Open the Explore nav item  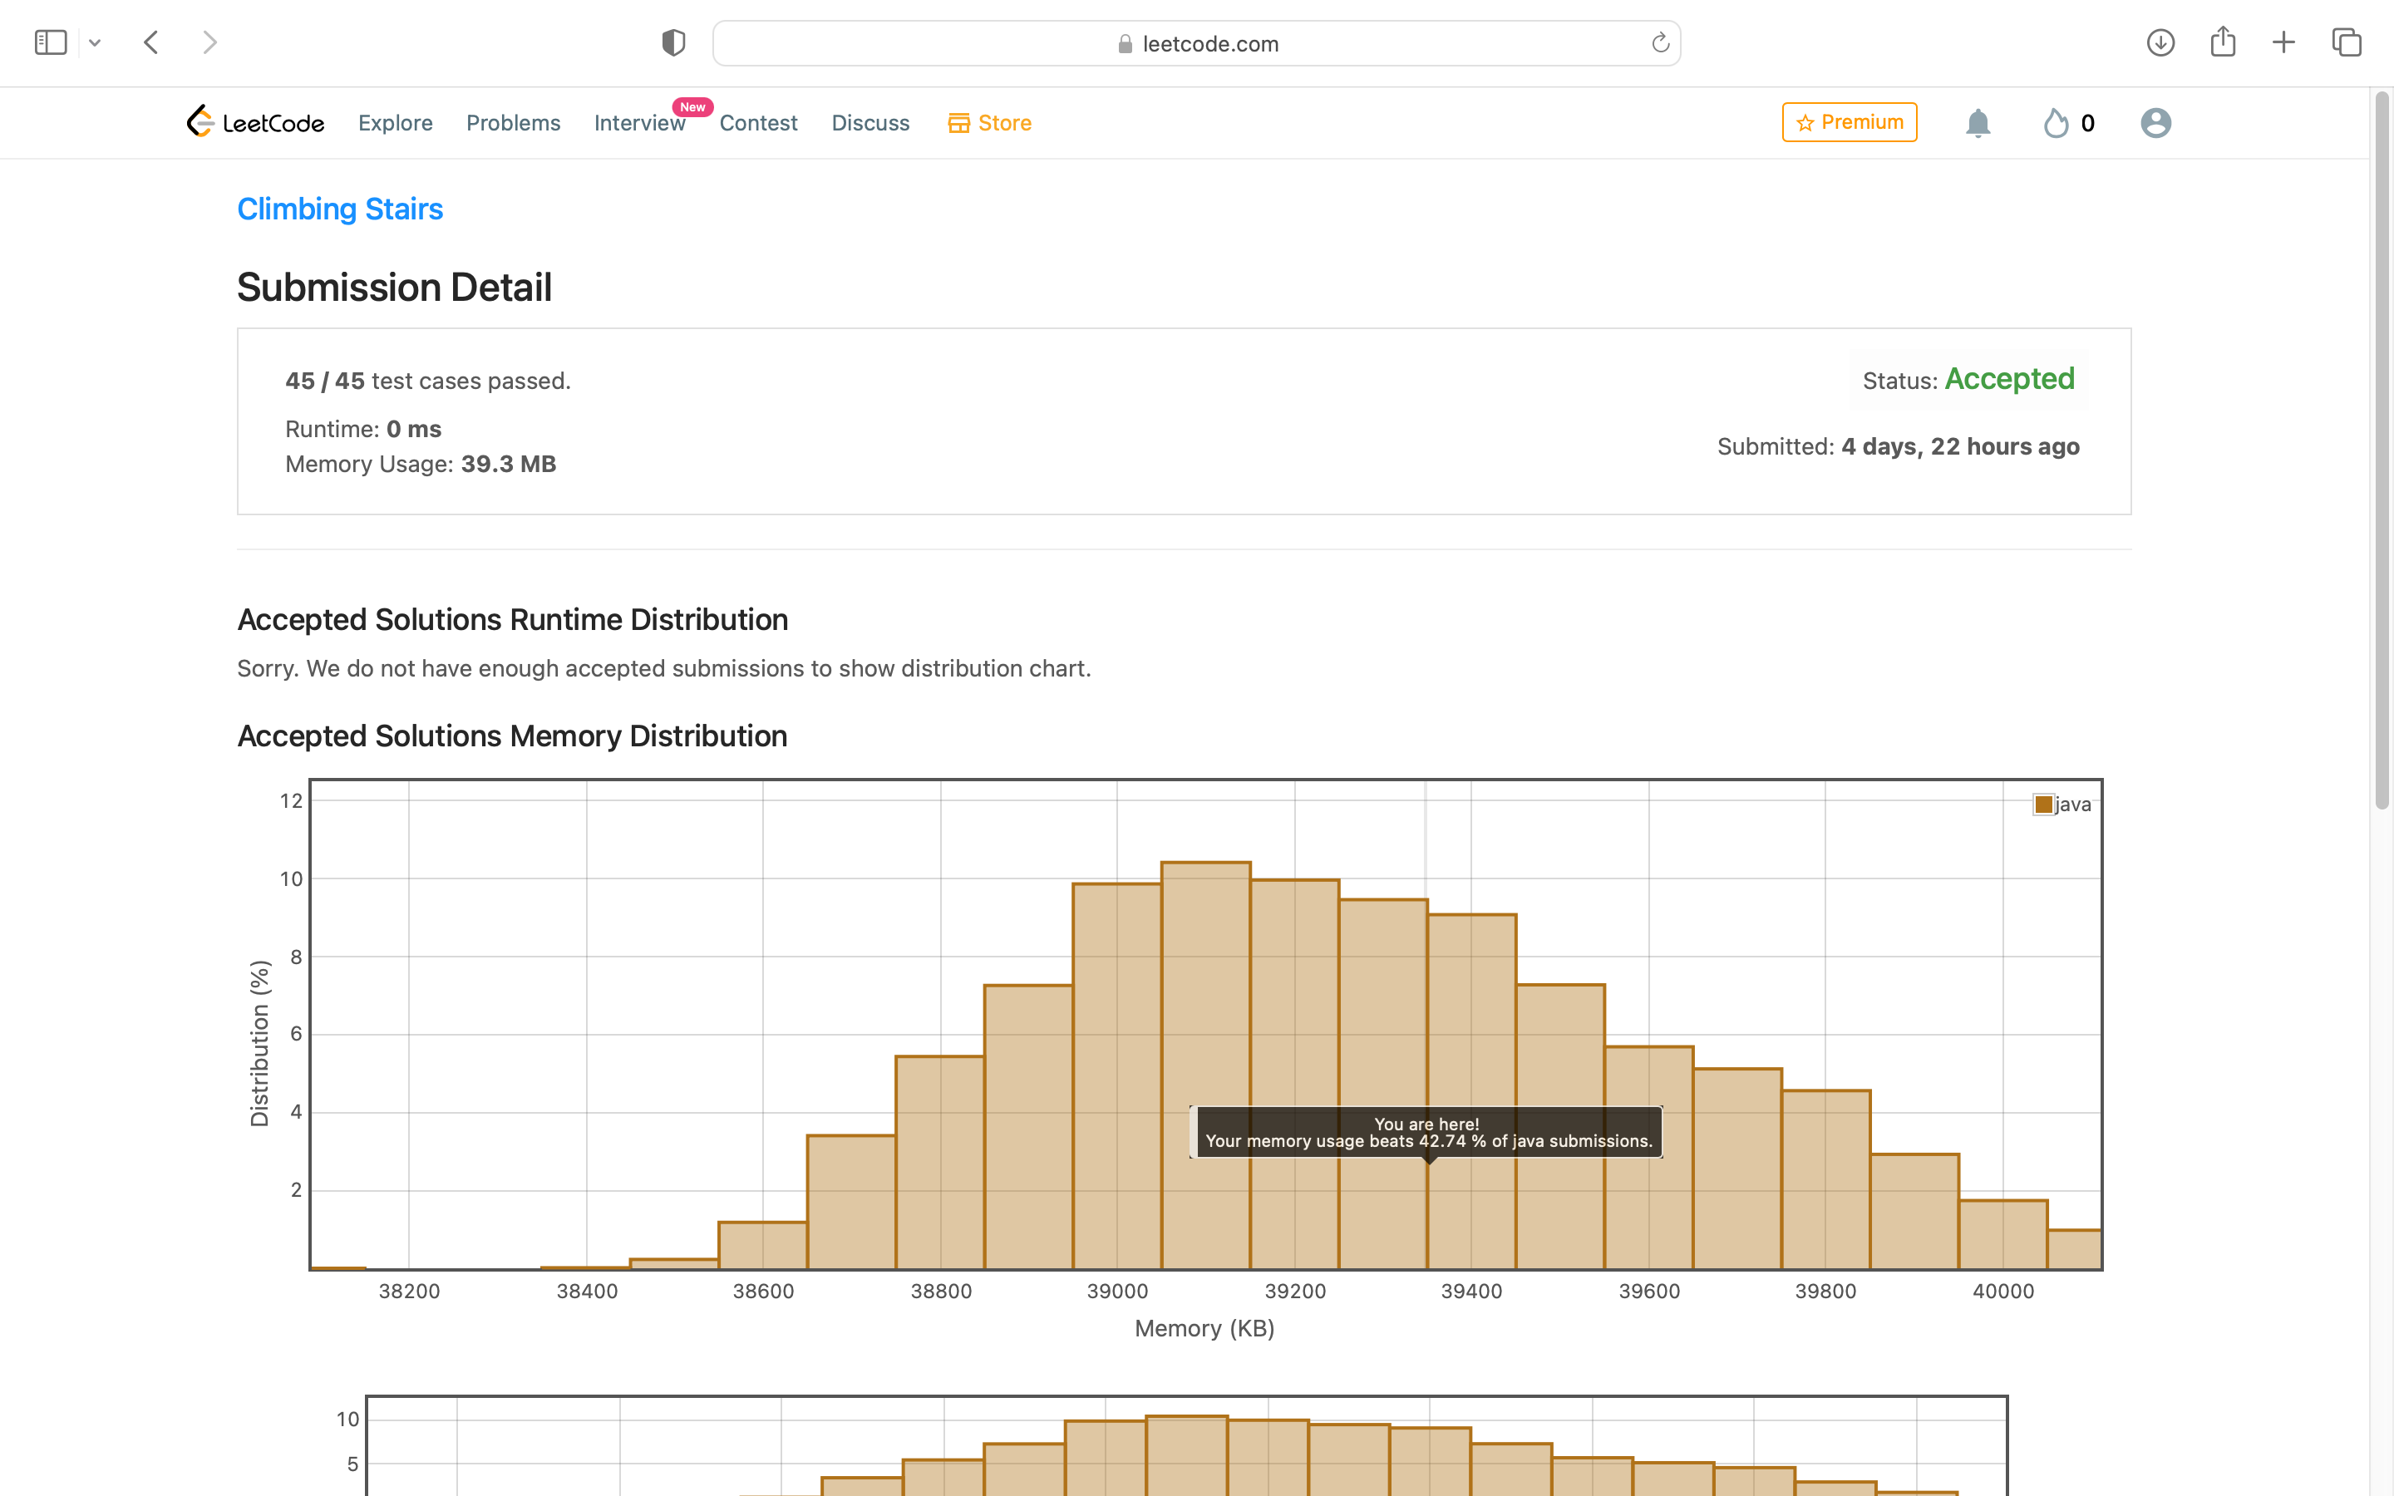[x=395, y=123]
